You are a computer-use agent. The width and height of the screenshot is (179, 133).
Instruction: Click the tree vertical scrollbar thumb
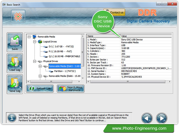83,52
